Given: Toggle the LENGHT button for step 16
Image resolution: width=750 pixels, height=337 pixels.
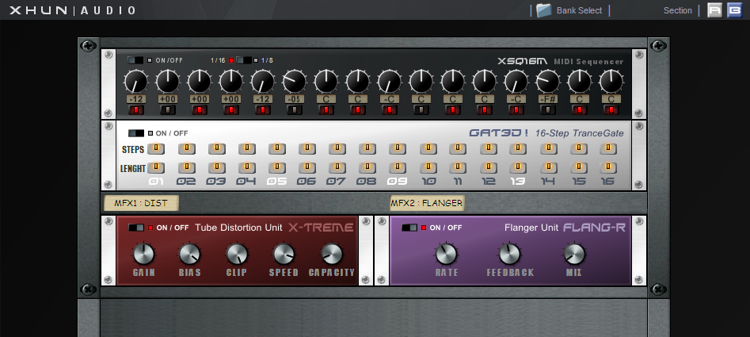Looking at the screenshot, I should 608,168.
